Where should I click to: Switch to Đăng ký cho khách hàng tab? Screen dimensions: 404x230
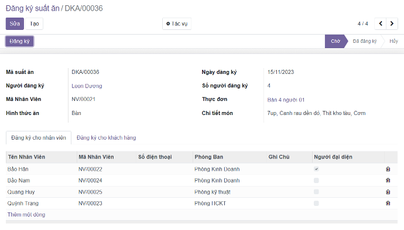(106, 137)
